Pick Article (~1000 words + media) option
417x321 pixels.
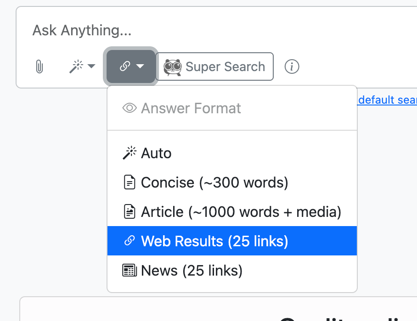[241, 212]
